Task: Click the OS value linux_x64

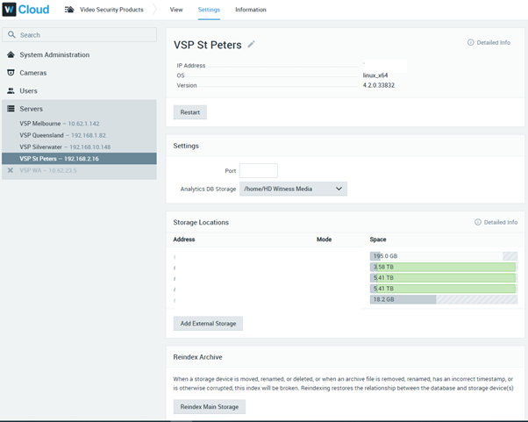Action: tap(375, 75)
